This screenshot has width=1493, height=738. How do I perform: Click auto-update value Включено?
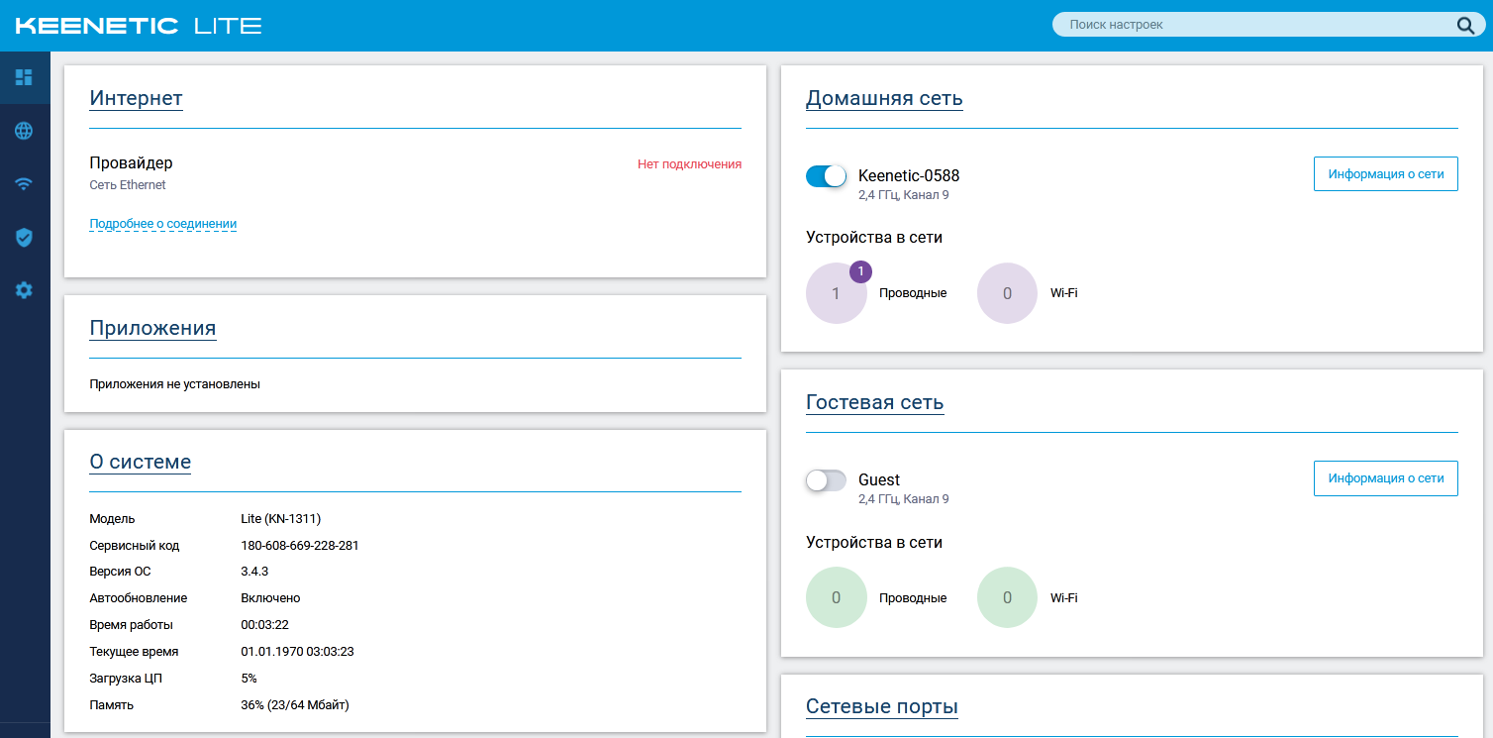click(x=270, y=598)
